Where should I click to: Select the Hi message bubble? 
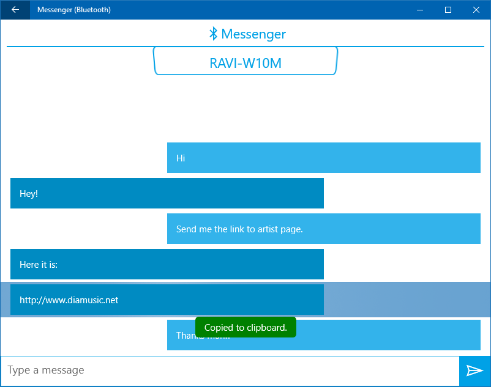pyautogui.click(x=323, y=158)
